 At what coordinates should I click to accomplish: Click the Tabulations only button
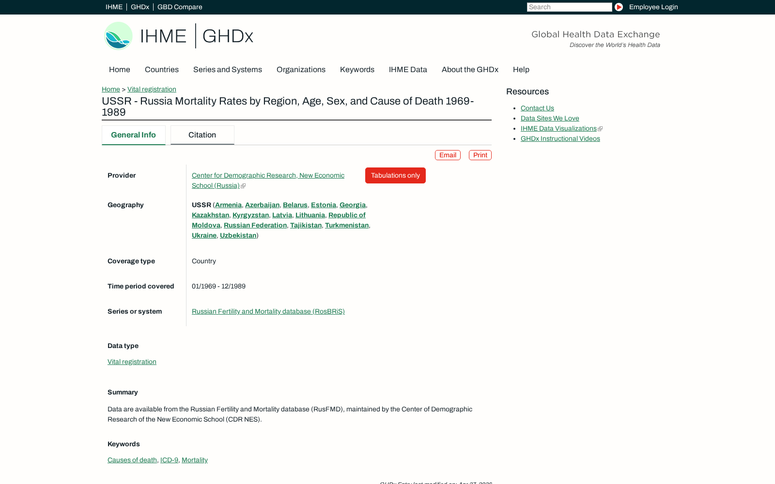[395, 175]
